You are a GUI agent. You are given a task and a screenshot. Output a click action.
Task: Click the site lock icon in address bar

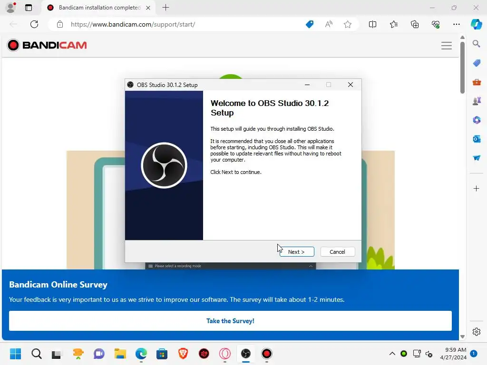tap(60, 24)
